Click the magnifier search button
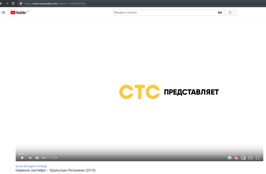266x174 pixels. click(230, 12)
